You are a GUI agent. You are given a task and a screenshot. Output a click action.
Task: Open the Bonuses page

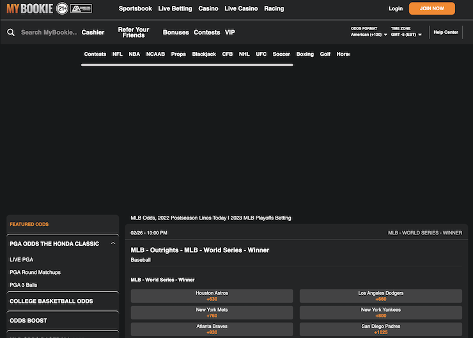point(176,32)
